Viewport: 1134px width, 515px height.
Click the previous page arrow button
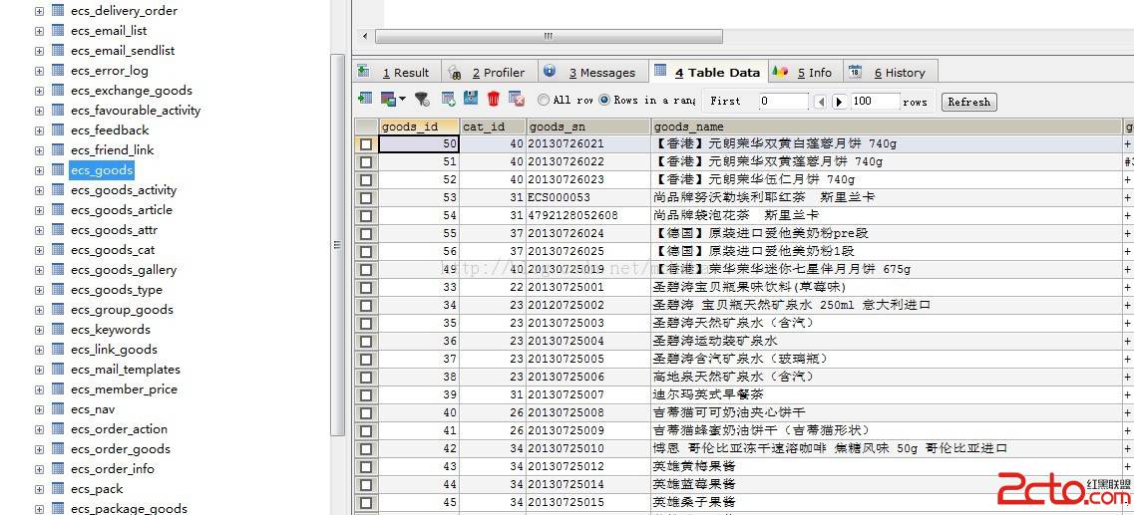[x=820, y=102]
